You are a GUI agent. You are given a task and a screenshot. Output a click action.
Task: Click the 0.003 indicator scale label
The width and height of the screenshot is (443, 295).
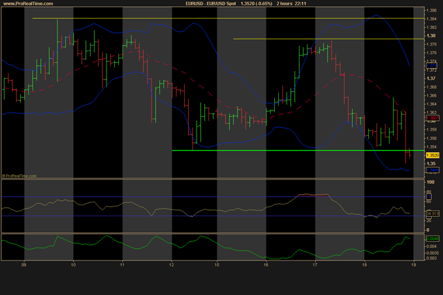431,258
